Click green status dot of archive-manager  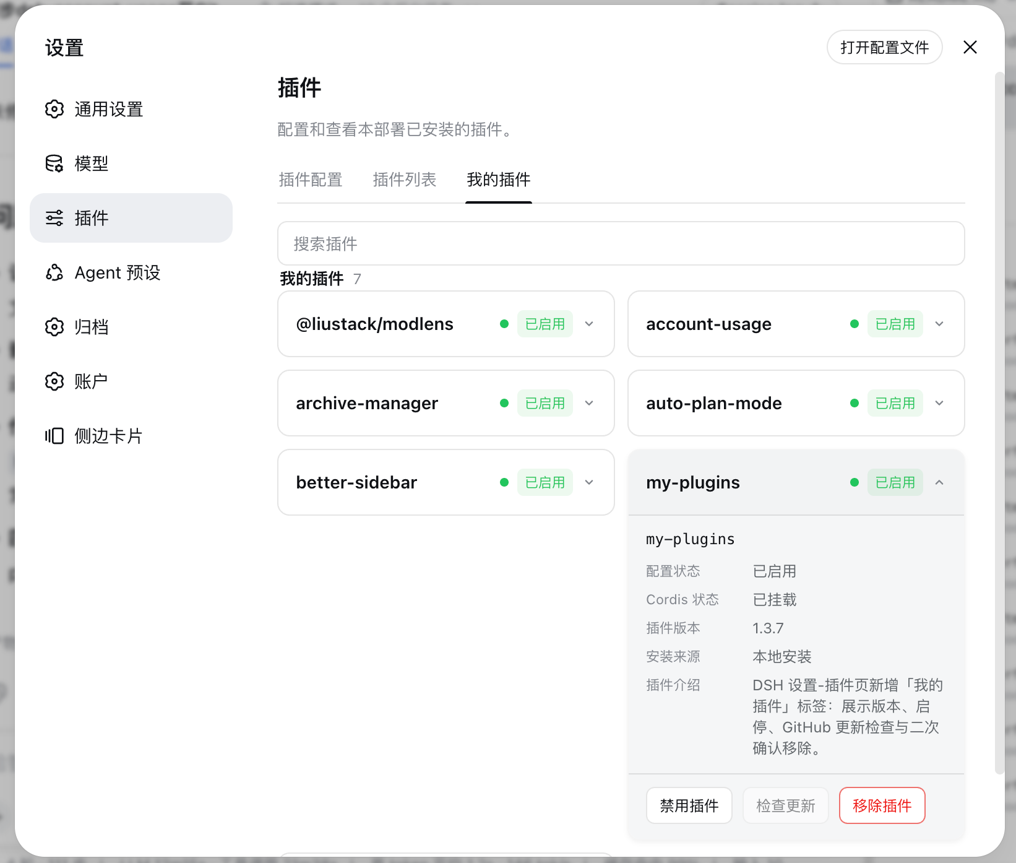pyautogui.click(x=504, y=403)
